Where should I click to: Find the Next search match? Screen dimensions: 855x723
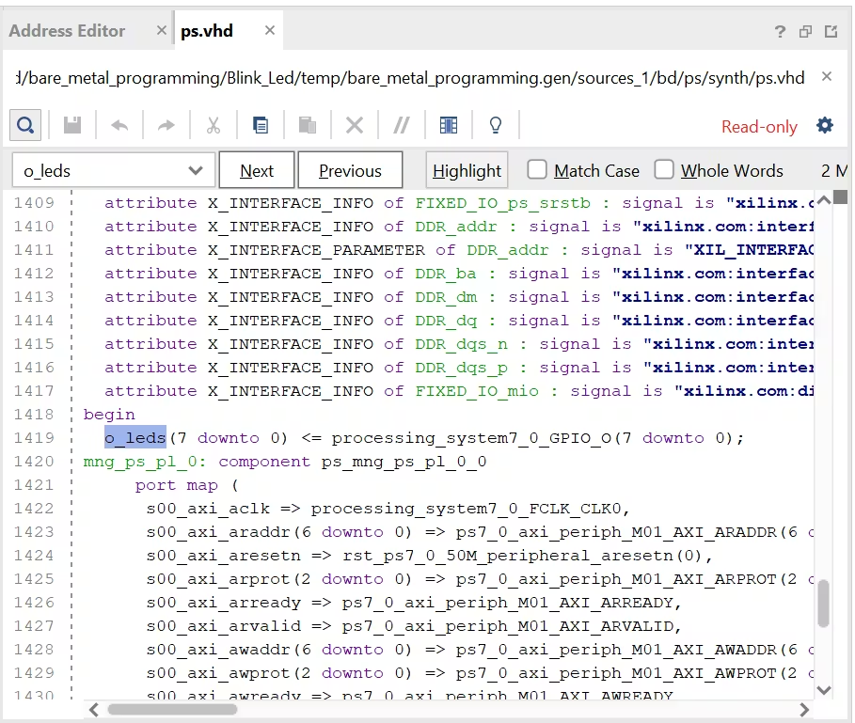(x=257, y=170)
